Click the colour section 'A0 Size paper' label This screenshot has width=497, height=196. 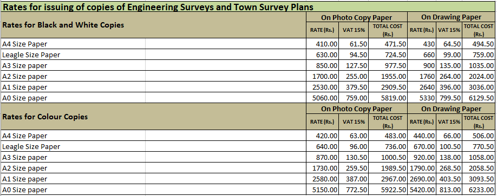[24, 190]
